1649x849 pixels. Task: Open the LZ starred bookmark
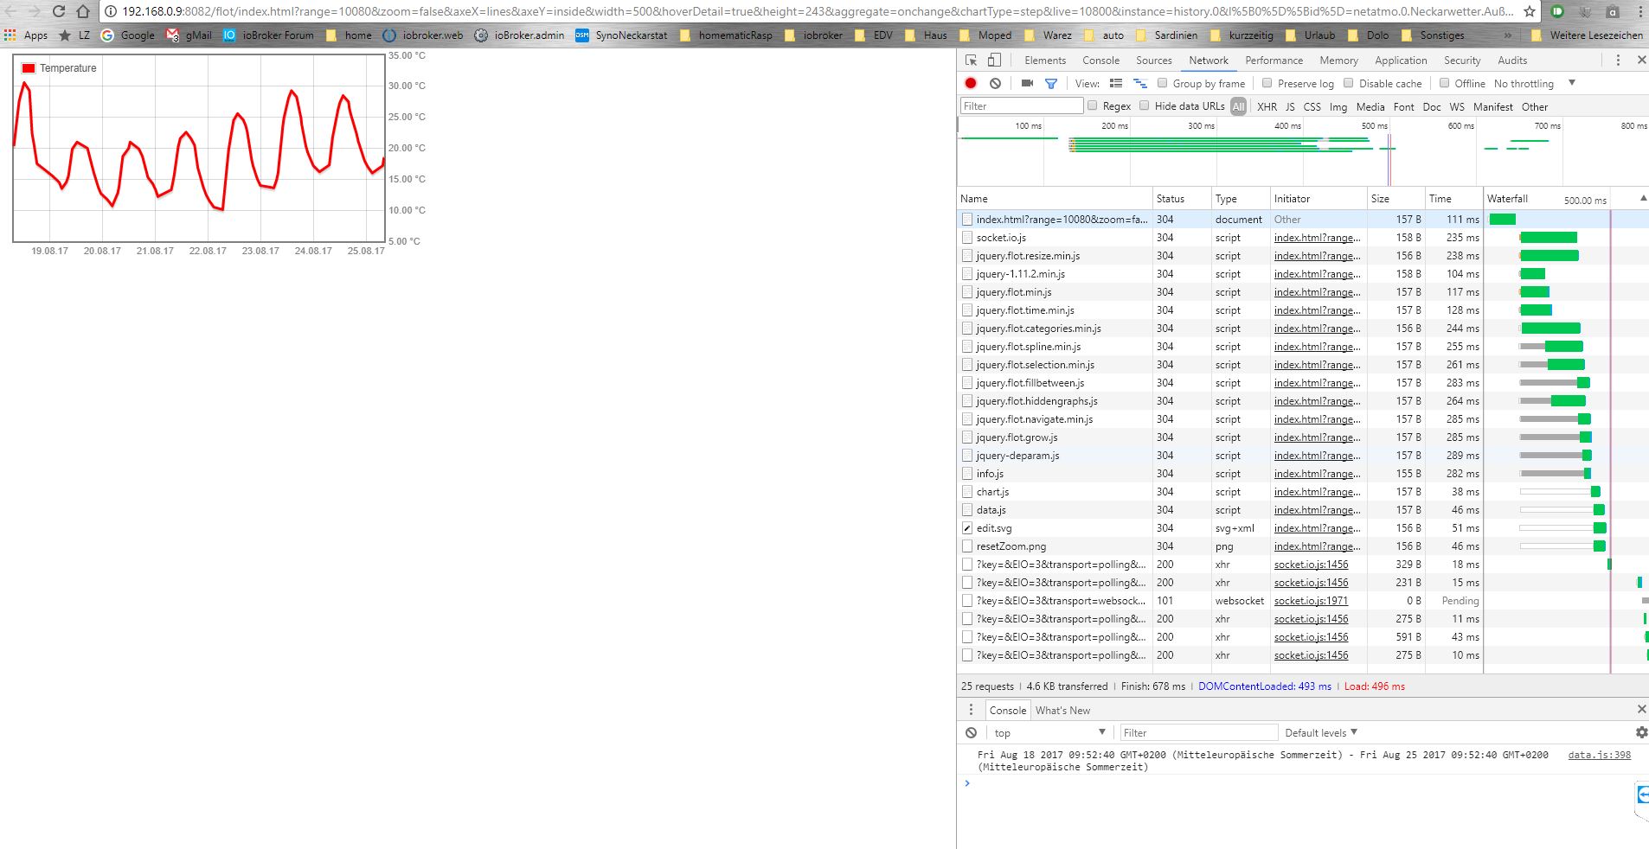click(74, 35)
